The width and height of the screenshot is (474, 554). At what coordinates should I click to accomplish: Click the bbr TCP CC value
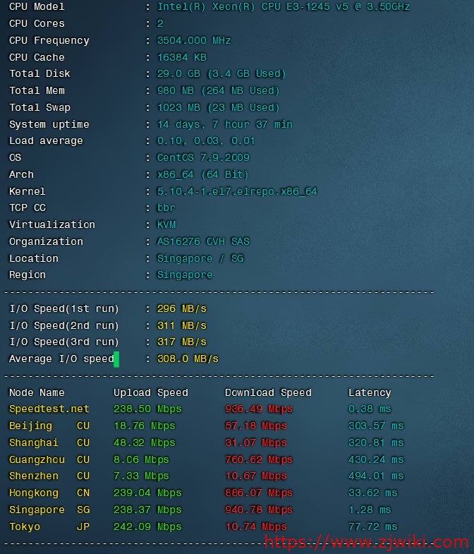[x=166, y=208]
